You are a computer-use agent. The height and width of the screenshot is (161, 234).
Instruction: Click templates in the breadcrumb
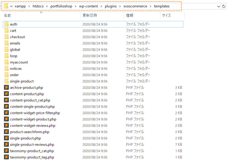tap(162, 6)
